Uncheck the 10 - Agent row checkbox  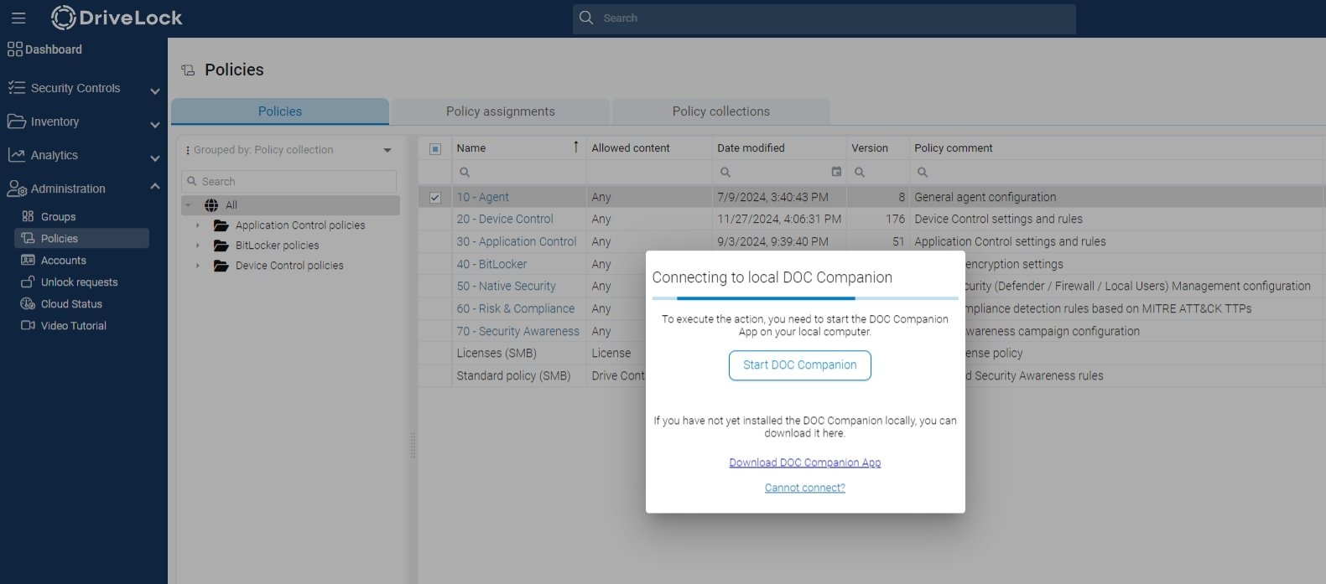coord(435,198)
